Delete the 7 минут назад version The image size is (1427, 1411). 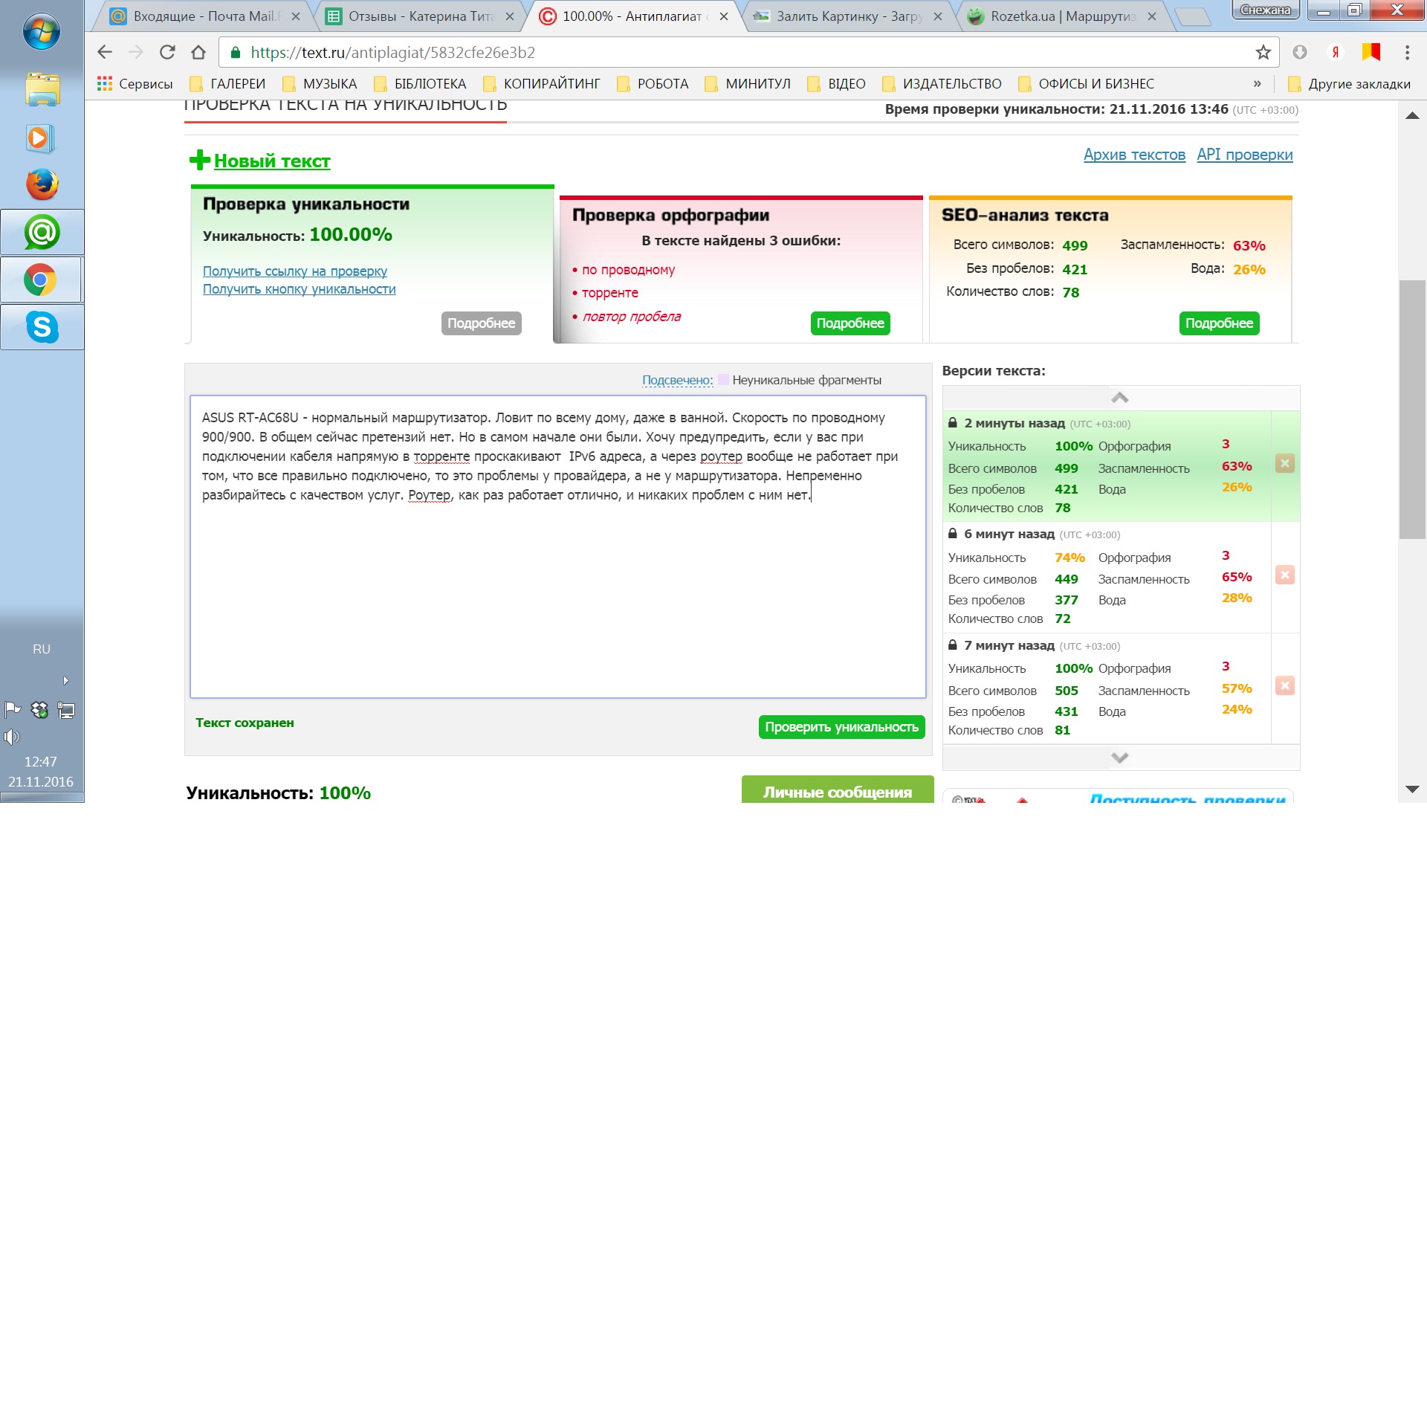(x=1284, y=685)
